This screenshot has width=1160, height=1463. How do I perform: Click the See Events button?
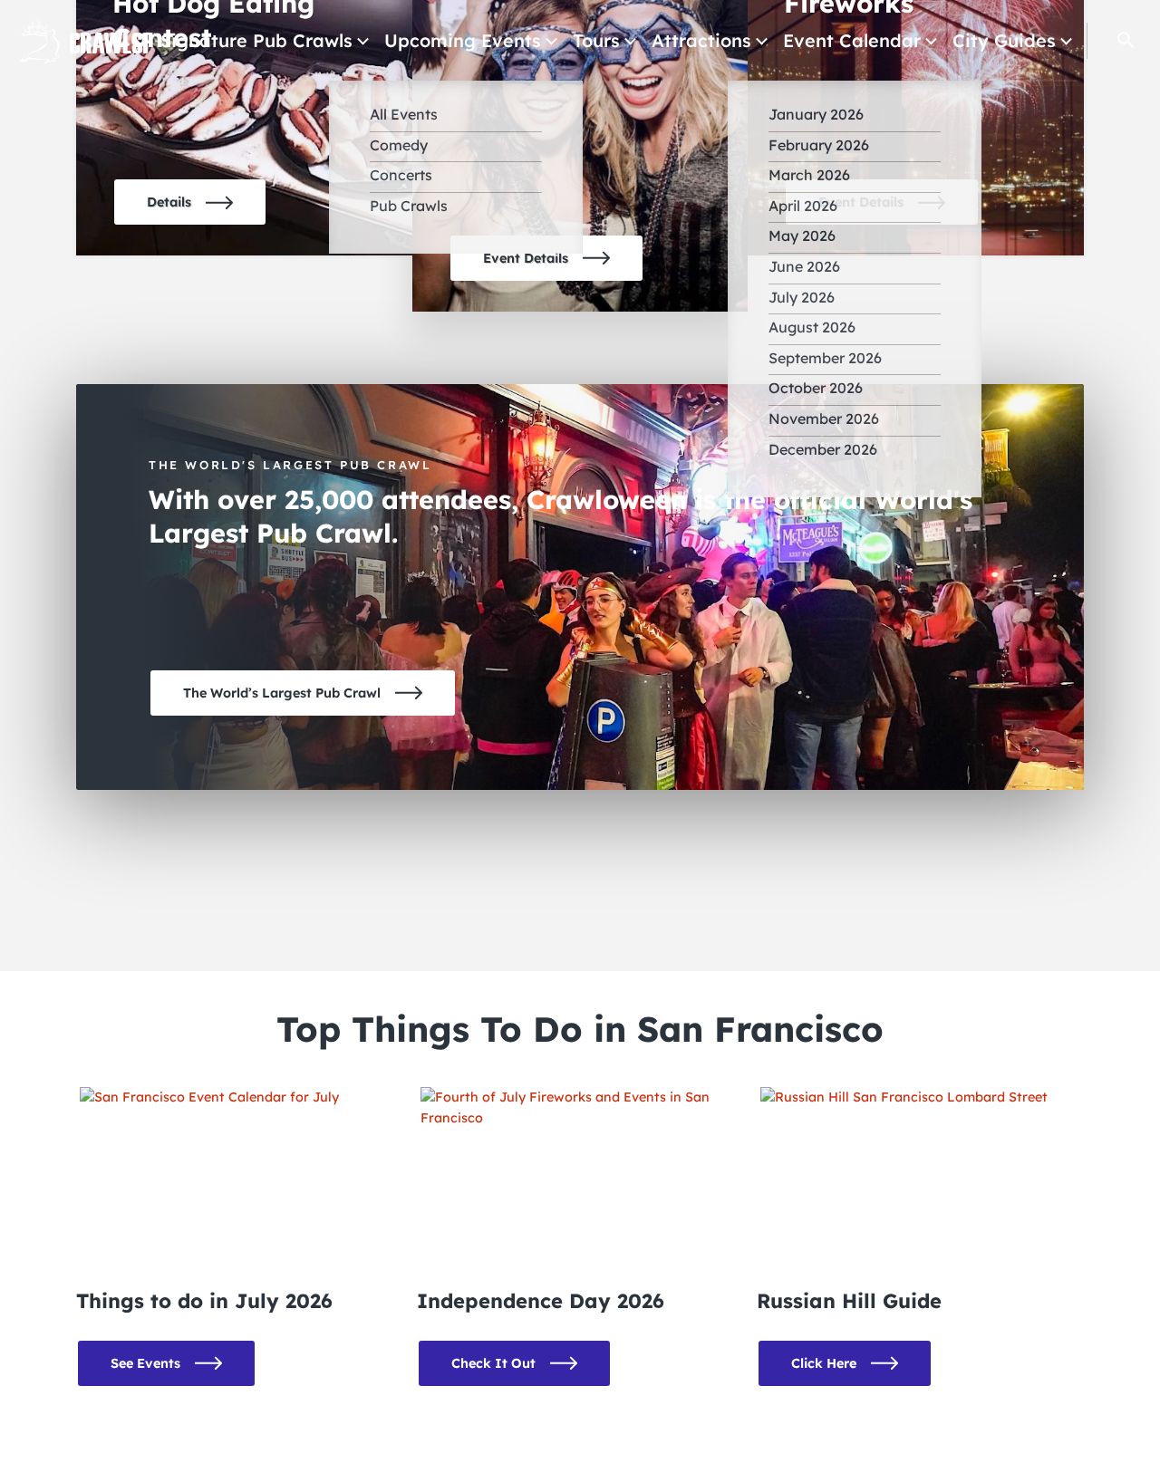(166, 1363)
